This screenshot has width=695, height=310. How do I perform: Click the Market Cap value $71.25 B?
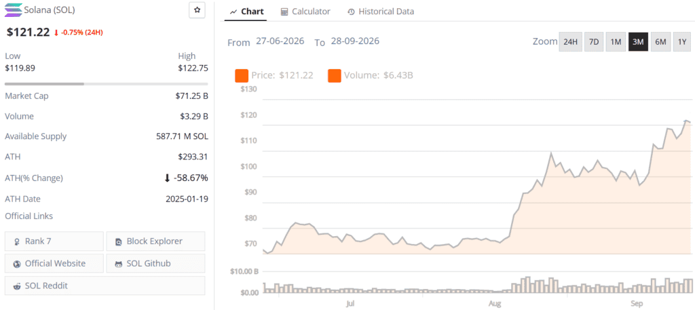pyautogui.click(x=191, y=96)
